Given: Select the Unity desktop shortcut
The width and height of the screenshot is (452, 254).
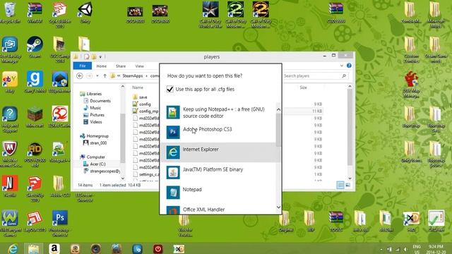Looking at the screenshot, I should click(x=85, y=13).
